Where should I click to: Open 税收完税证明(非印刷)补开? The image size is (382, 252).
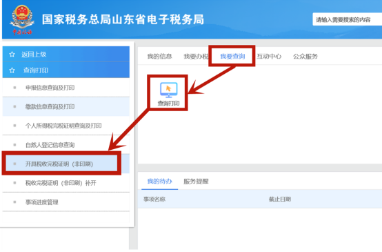[66, 183]
